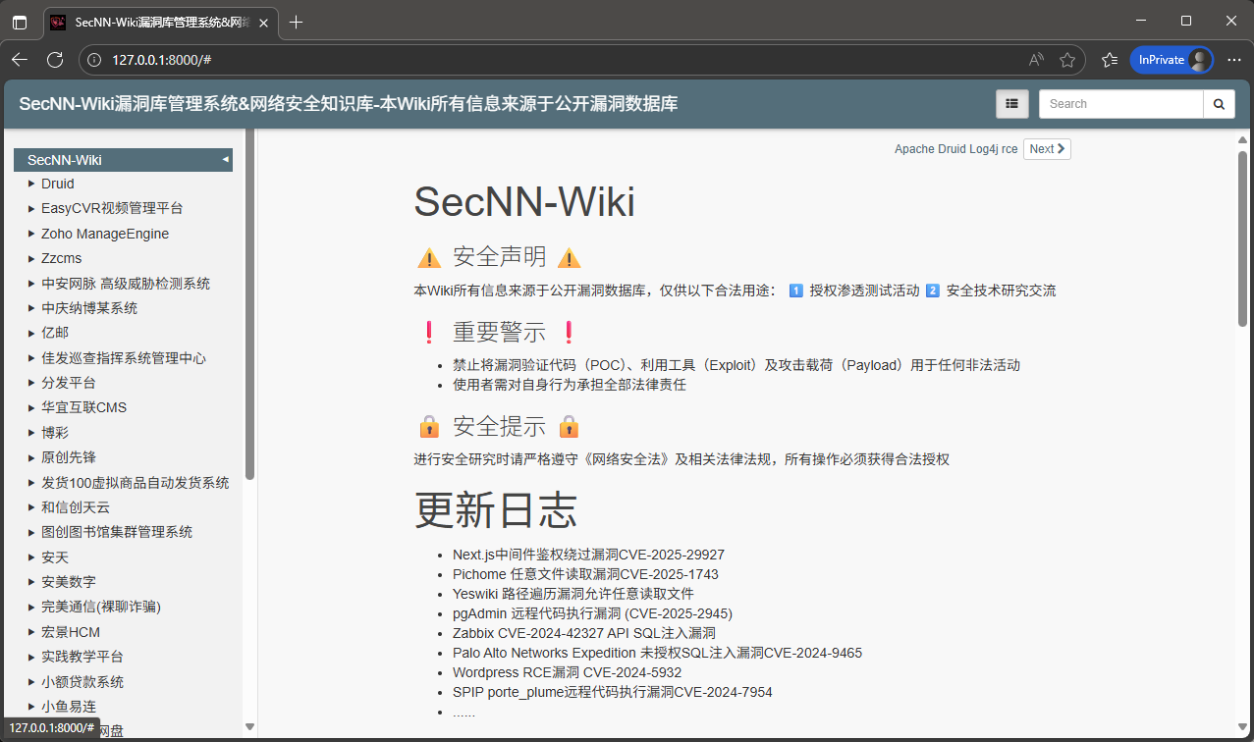Screen dimensions: 1254x742
Task: Click Wordpress RCE漏洞 CVE-2024-5932 entry
Action: [x=567, y=672]
